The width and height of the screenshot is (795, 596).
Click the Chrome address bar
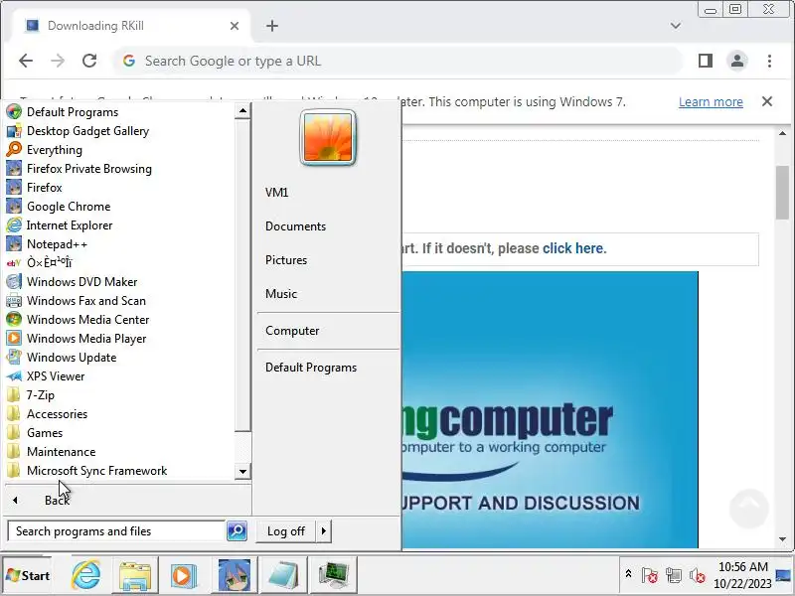[398, 61]
